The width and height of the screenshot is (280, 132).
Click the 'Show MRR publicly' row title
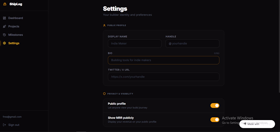coord(121,118)
